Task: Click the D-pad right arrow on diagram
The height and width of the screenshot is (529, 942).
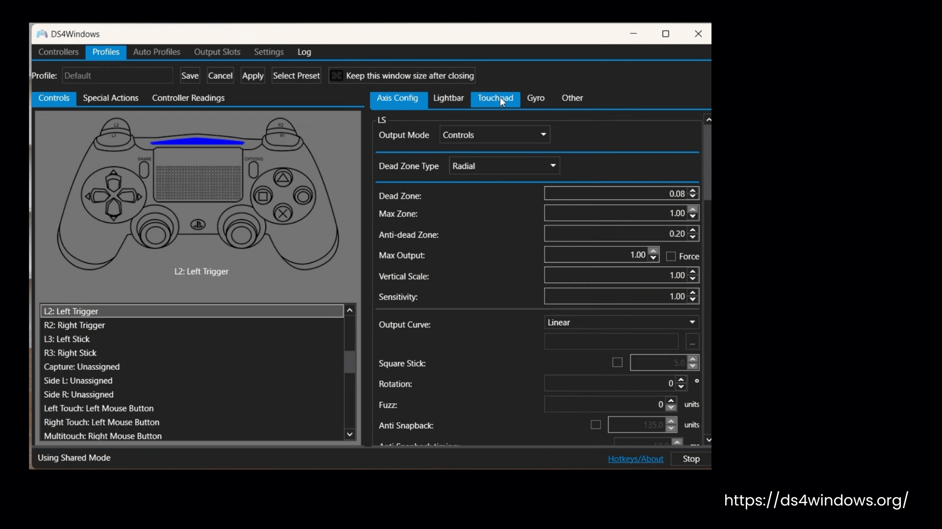Action: click(x=131, y=197)
